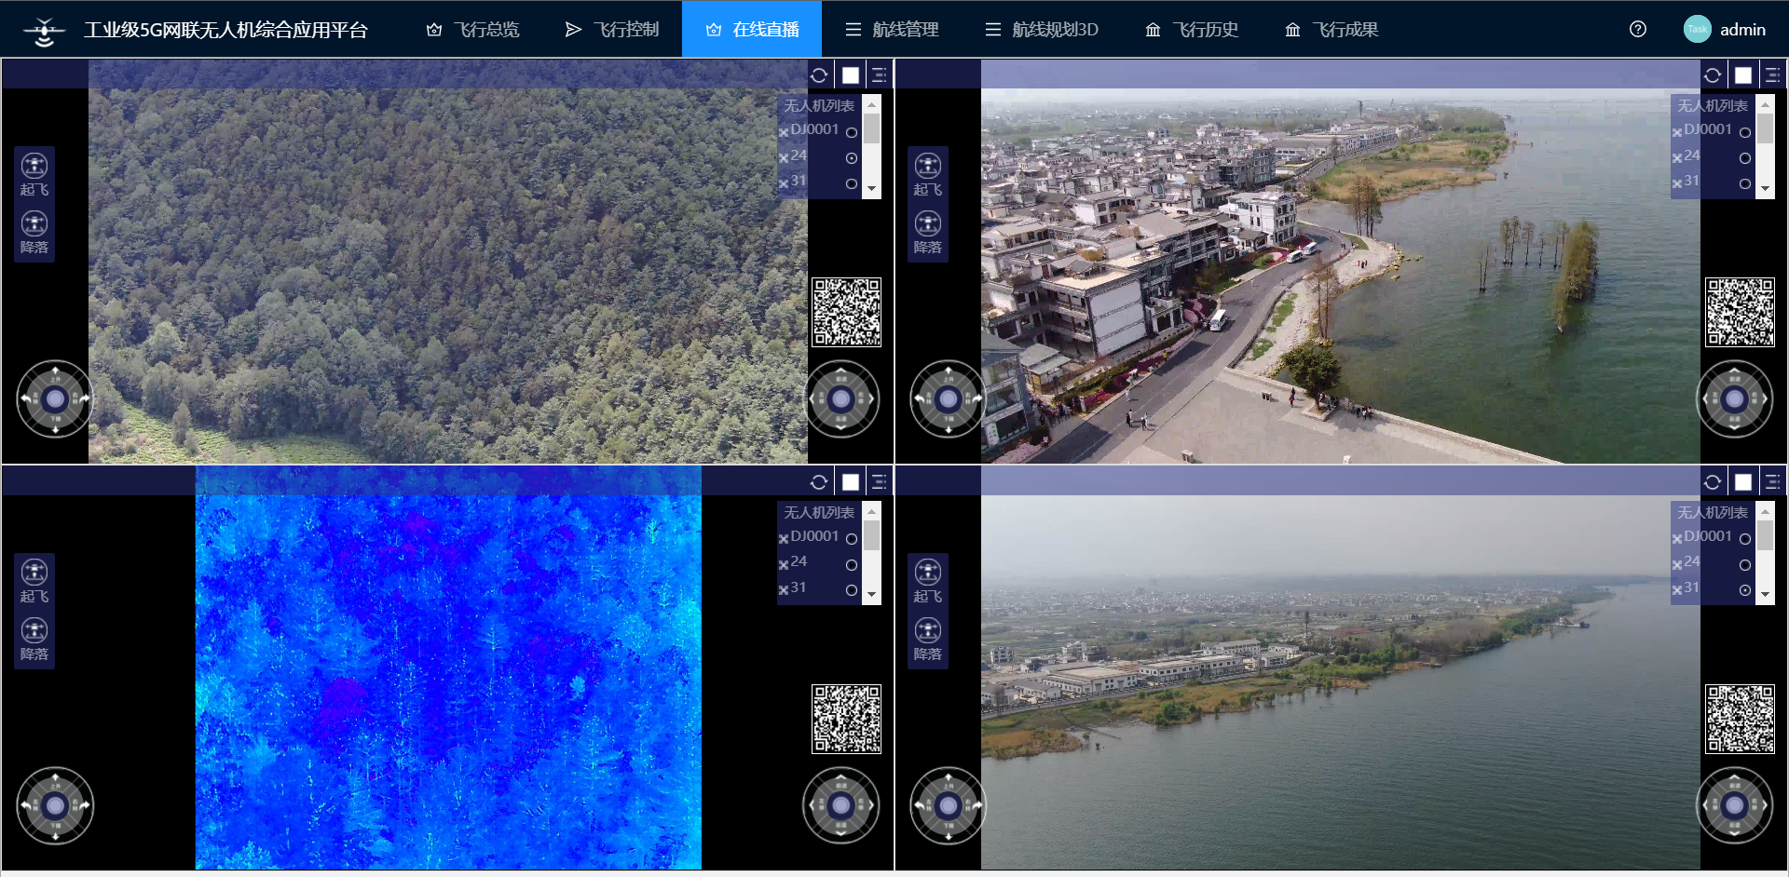Open the 飞行成果 page
Image resolution: width=1789 pixels, height=877 pixels.
click(x=1332, y=30)
